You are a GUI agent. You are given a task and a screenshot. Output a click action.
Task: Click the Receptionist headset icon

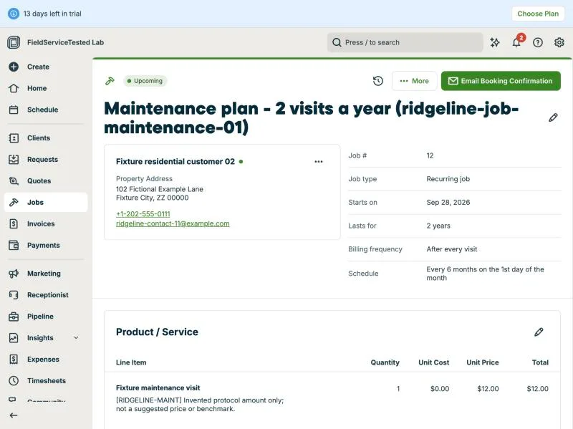click(x=14, y=295)
